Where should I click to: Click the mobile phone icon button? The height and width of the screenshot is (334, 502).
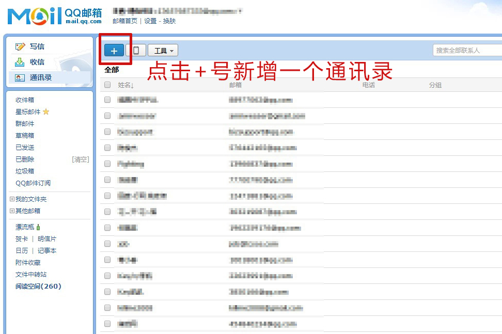pyautogui.click(x=136, y=50)
